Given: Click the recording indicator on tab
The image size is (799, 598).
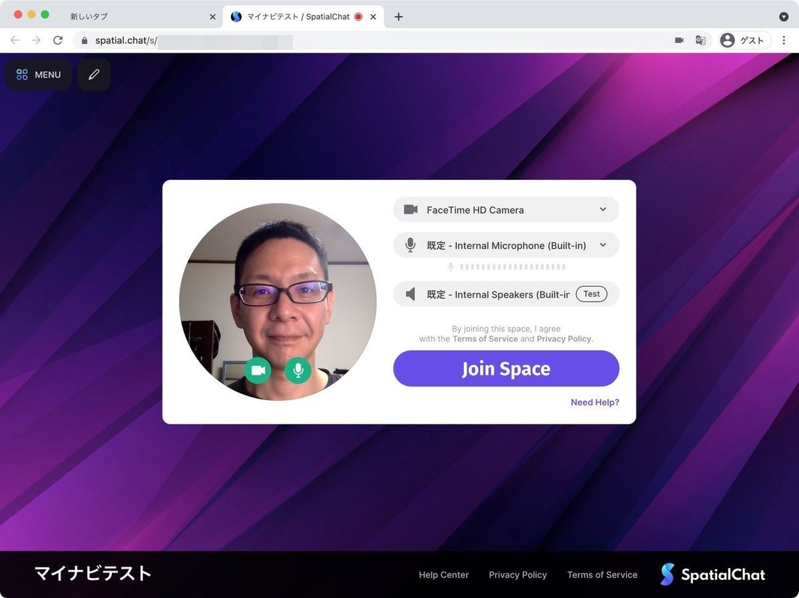Looking at the screenshot, I should click(x=358, y=17).
